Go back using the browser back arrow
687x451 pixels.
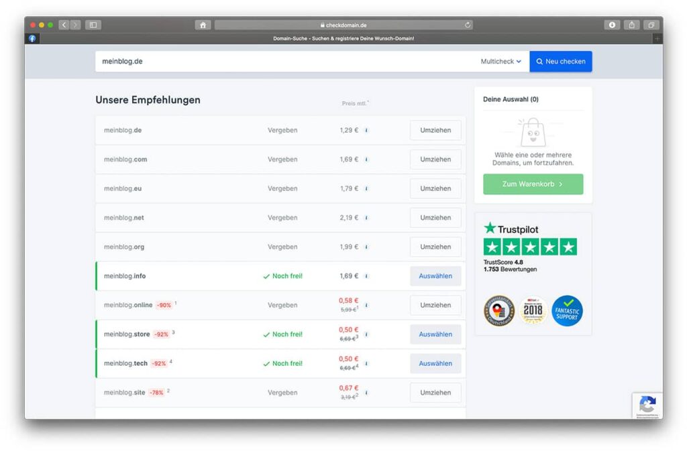click(64, 25)
